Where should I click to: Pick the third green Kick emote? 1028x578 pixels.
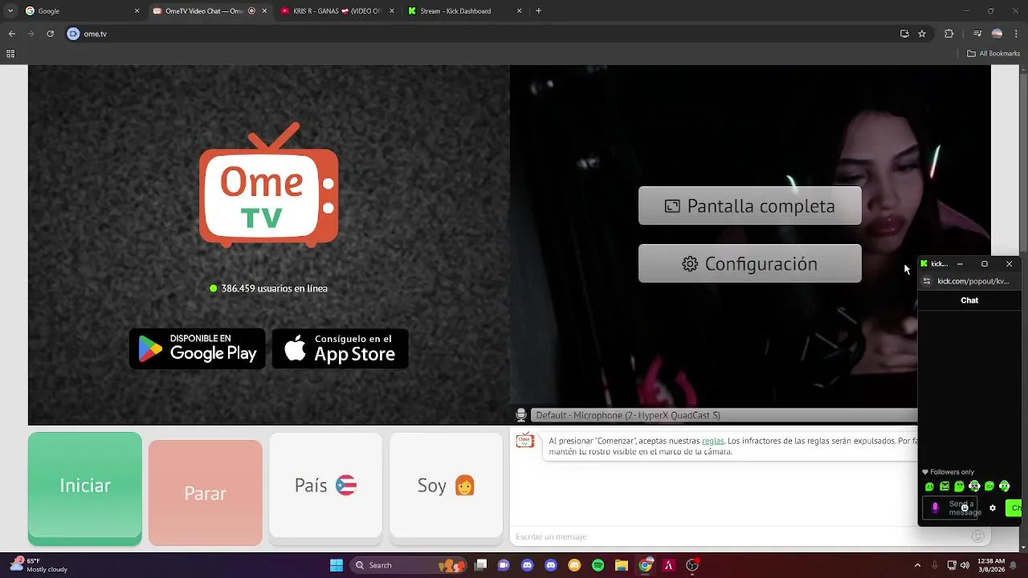click(x=959, y=486)
